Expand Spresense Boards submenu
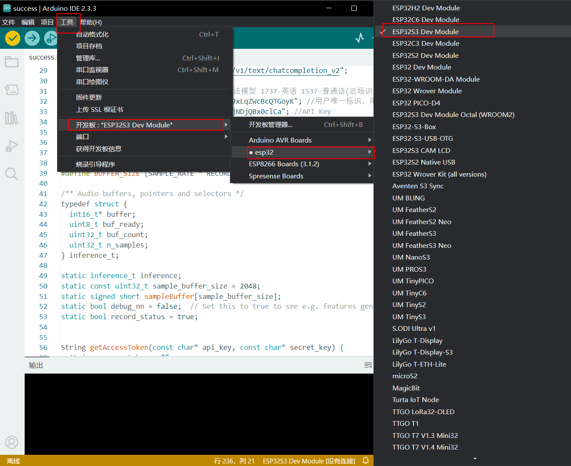This screenshot has height=466, width=571. pyautogui.click(x=303, y=176)
